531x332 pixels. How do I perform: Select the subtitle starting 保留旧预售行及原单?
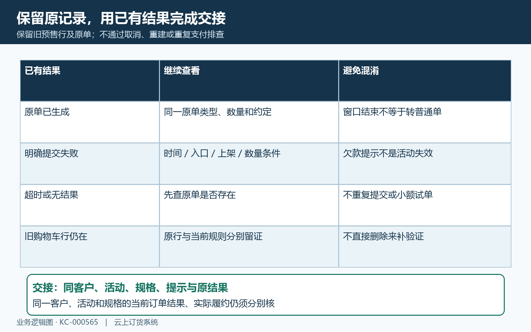pyautogui.click(x=120, y=35)
